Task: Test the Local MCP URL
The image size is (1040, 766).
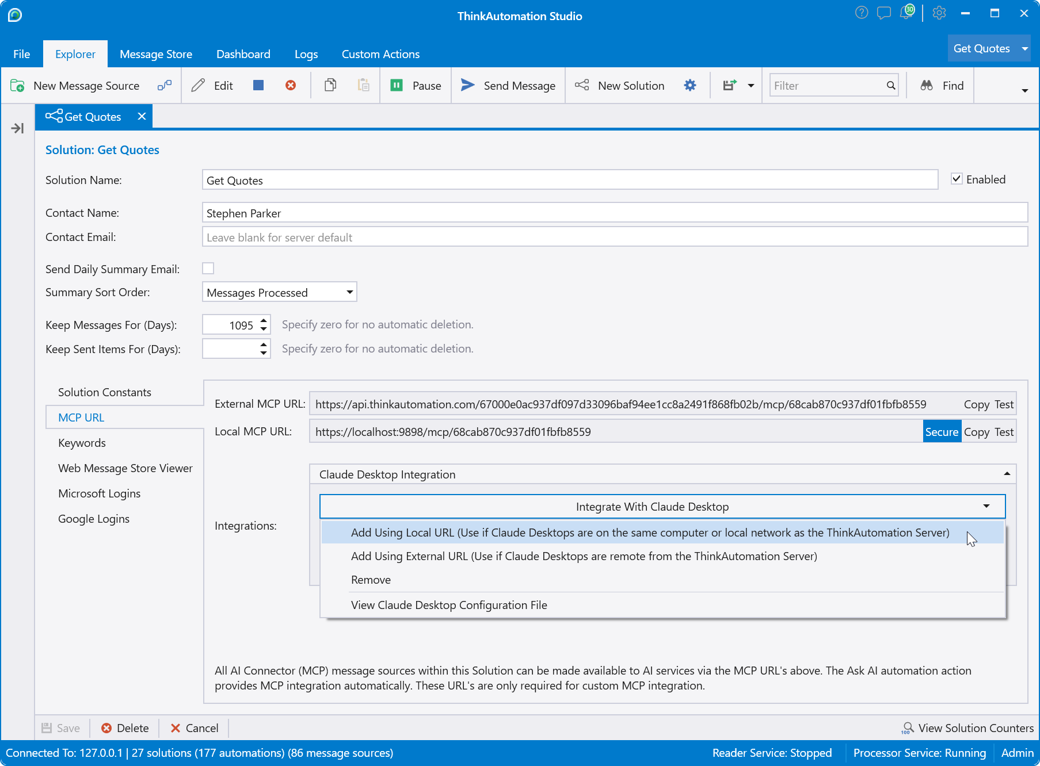Action: pyautogui.click(x=1004, y=432)
